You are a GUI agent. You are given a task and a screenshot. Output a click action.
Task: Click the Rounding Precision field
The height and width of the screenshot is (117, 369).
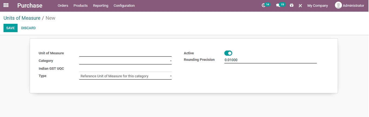(270, 60)
